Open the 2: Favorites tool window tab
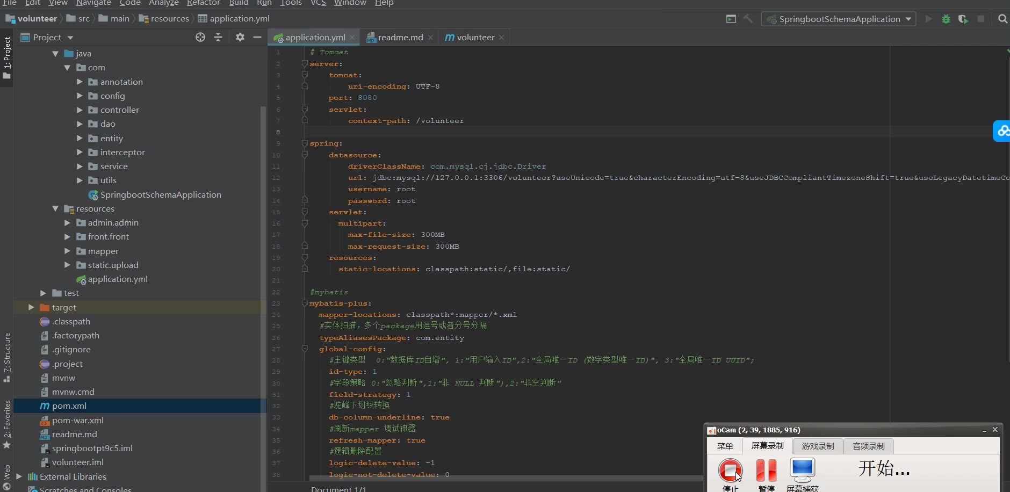 [7, 424]
